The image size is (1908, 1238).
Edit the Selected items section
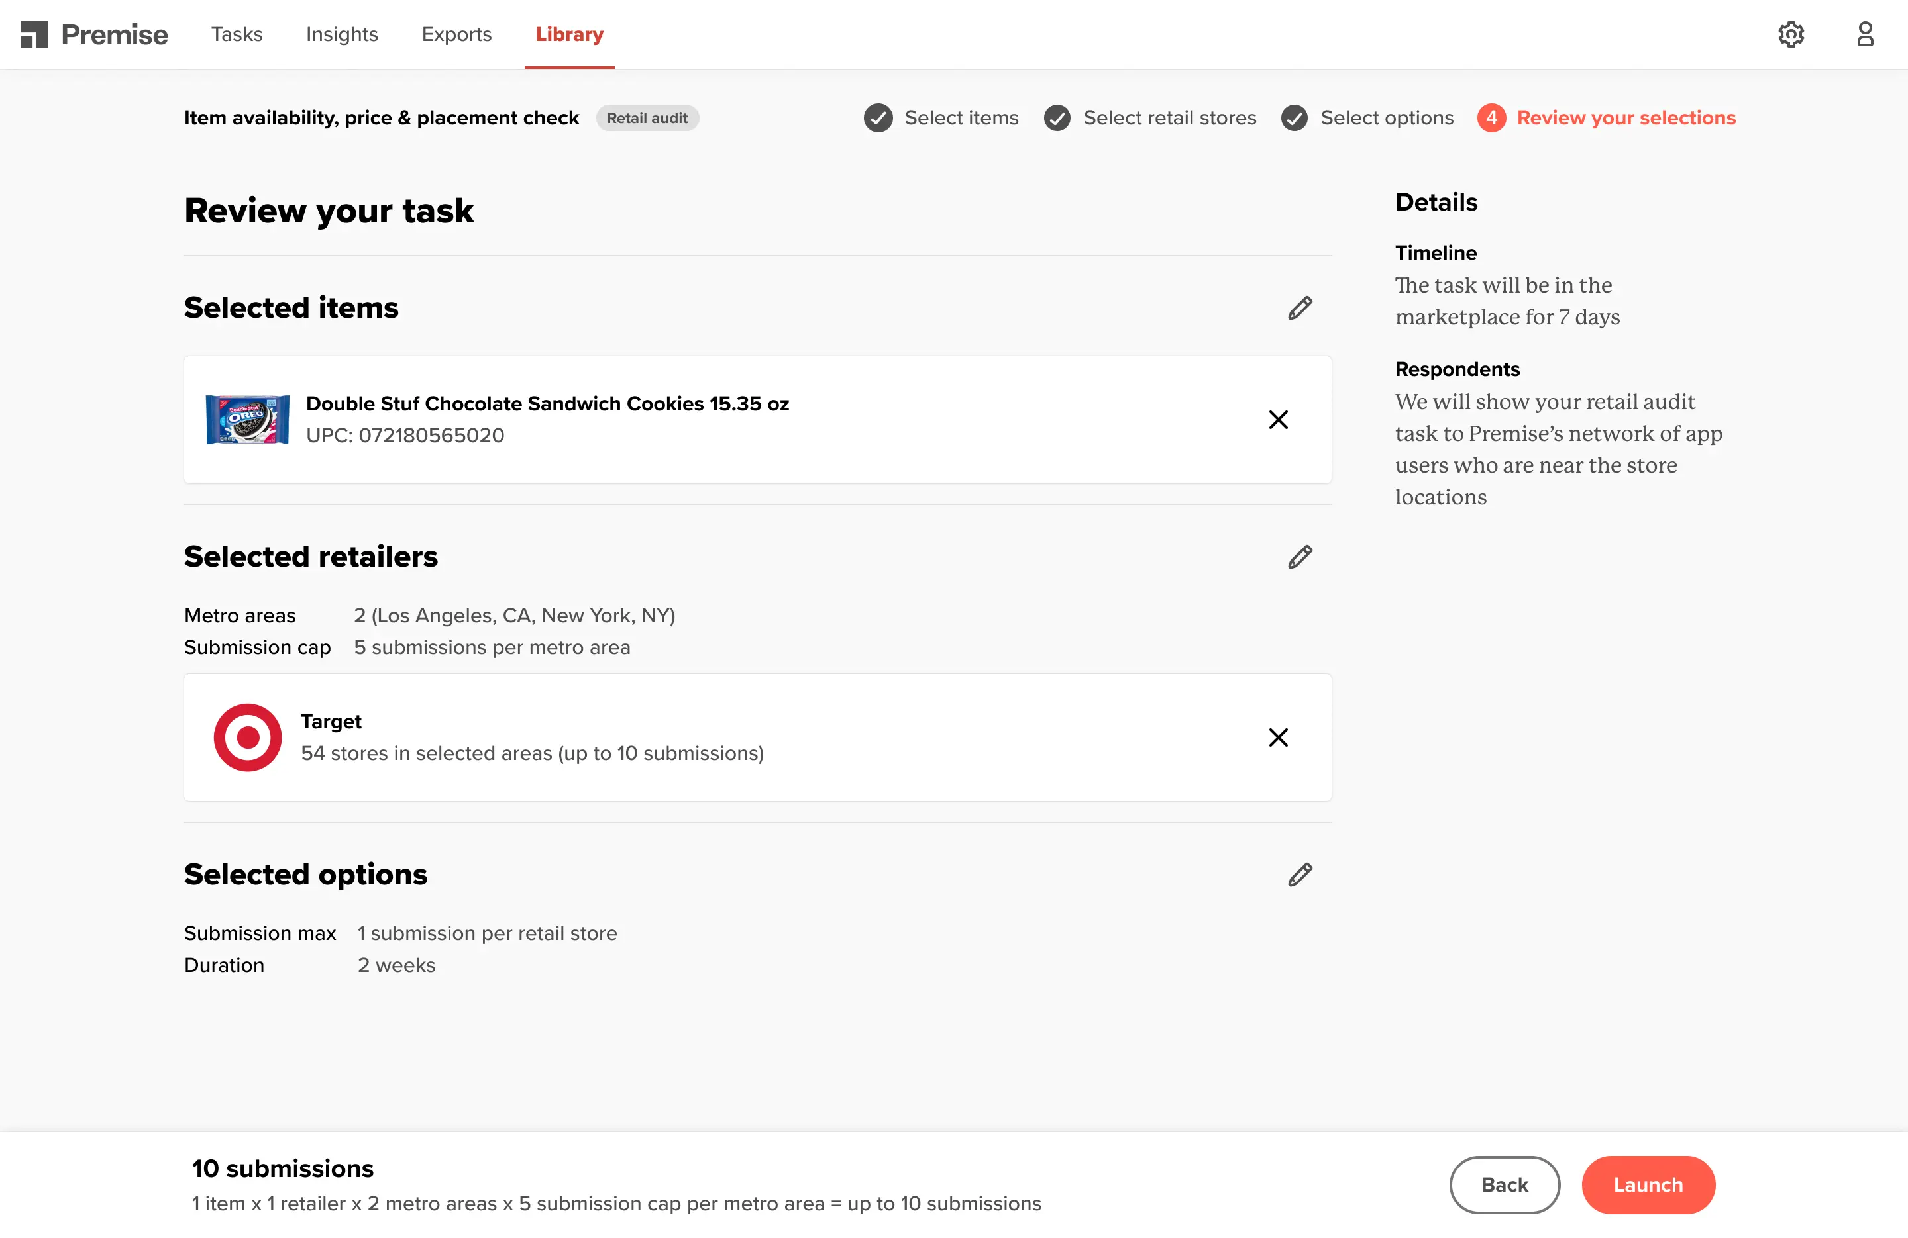pyautogui.click(x=1300, y=308)
